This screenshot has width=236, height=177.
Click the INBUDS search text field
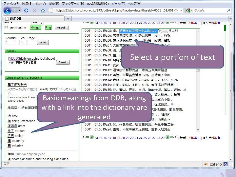pos(23,62)
